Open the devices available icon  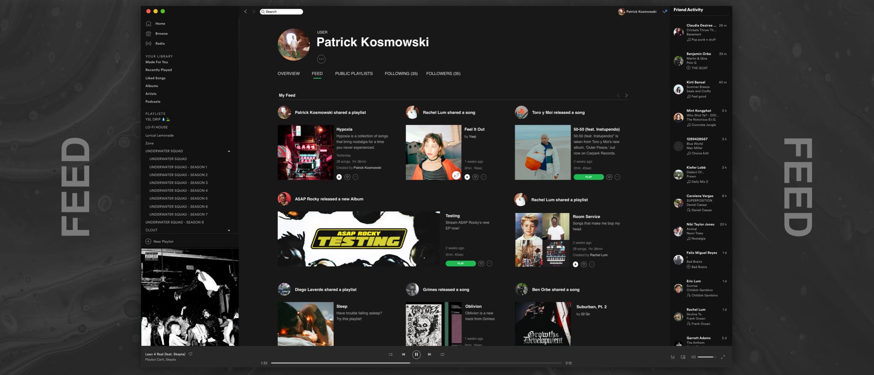(683, 357)
